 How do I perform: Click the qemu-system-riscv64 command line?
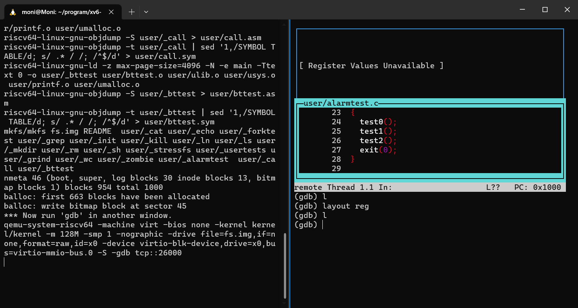pos(140,239)
